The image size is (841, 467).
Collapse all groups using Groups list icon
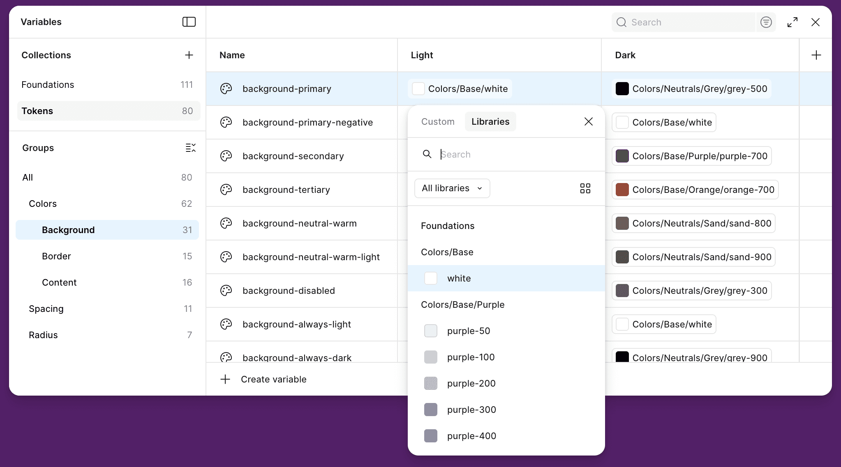[190, 148]
